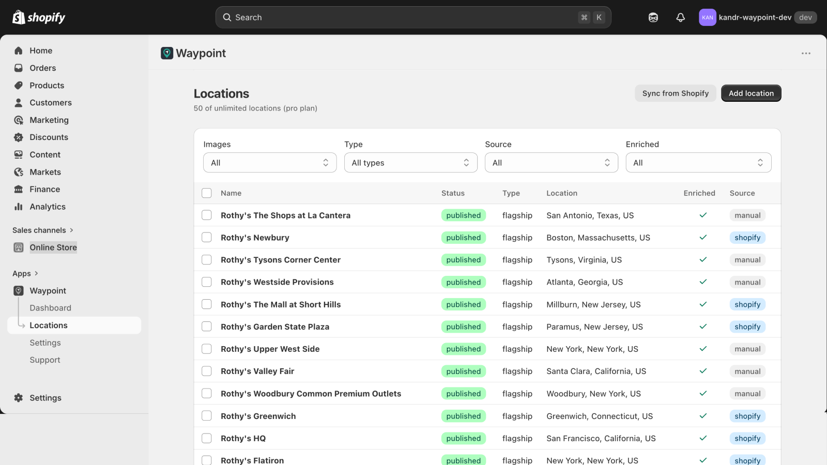This screenshot has height=465, width=827.
Task: Click the search magnifier icon
Action: tap(227, 18)
